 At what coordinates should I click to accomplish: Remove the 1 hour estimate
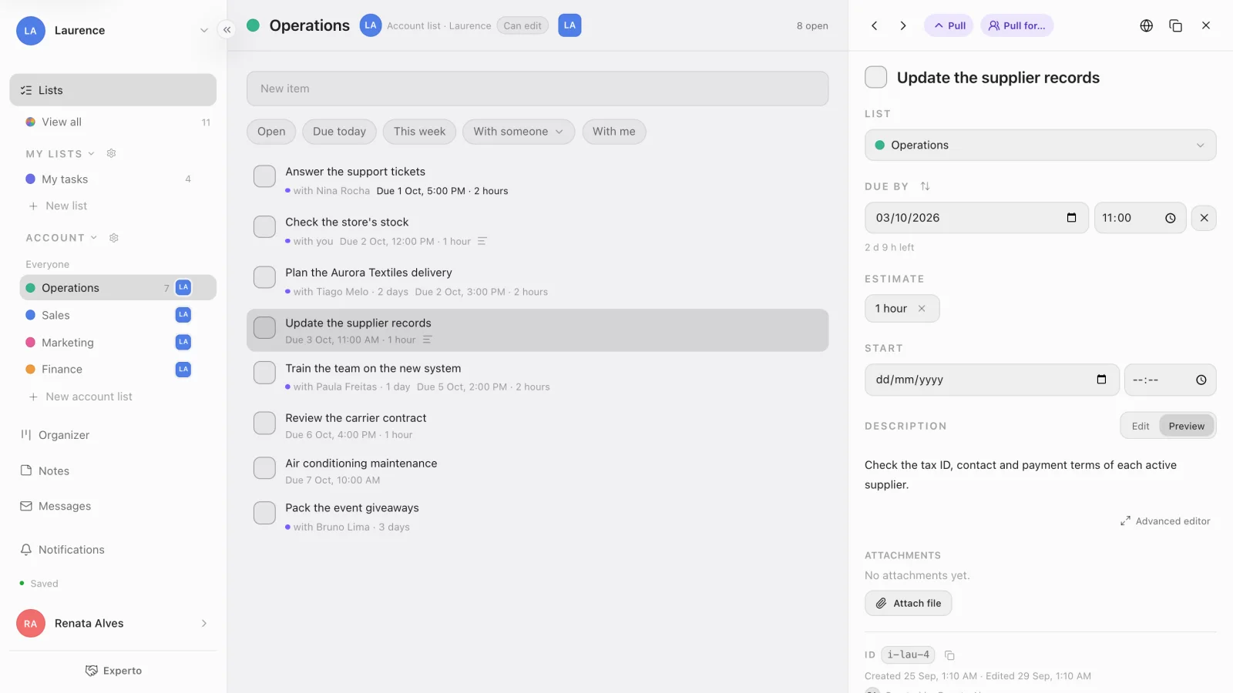tap(922, 309)
